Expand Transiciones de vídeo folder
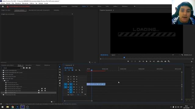The image size is (195, 109). pos(2,95)
